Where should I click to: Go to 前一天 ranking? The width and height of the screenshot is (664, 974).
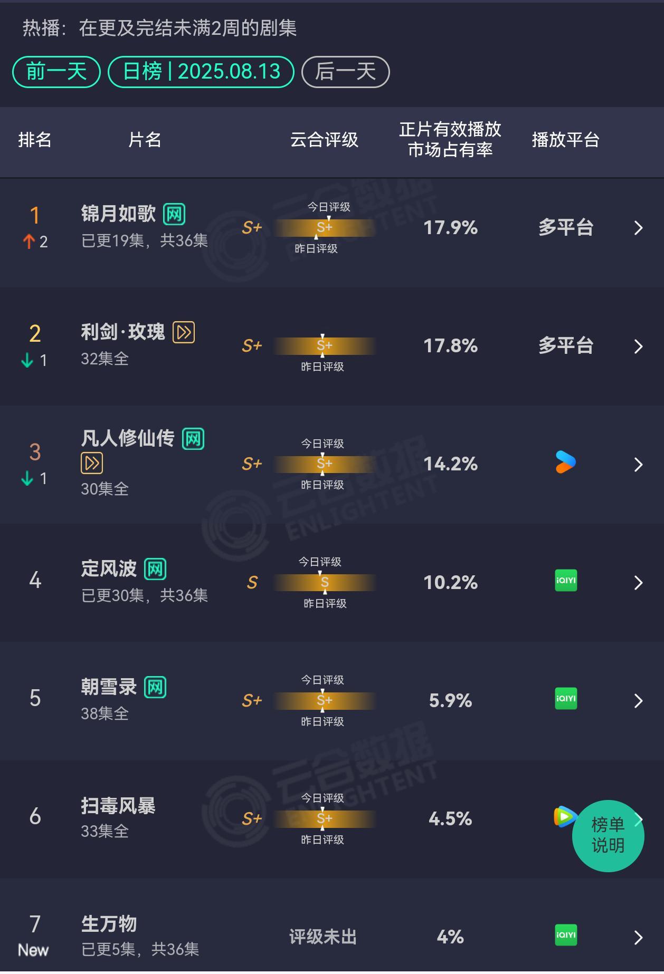56,72
